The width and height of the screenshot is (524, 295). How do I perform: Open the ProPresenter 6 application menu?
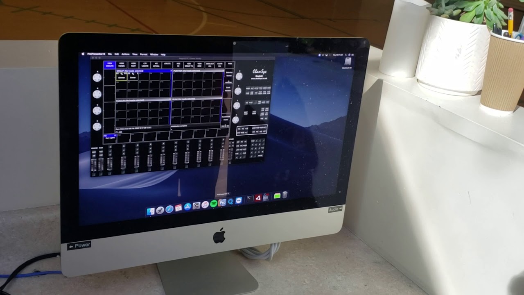tap(96, 54)
